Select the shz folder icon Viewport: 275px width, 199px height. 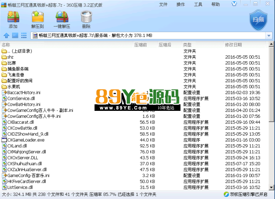[4, 57]
